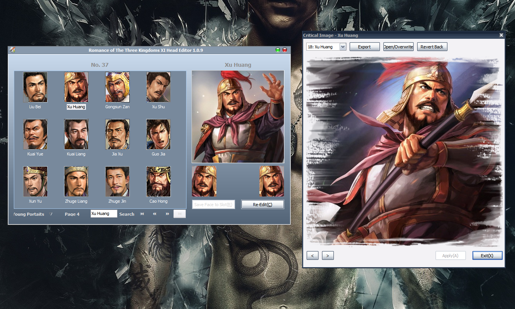
Task: Click the red close button in Head Editor
Action: [285, 50]
